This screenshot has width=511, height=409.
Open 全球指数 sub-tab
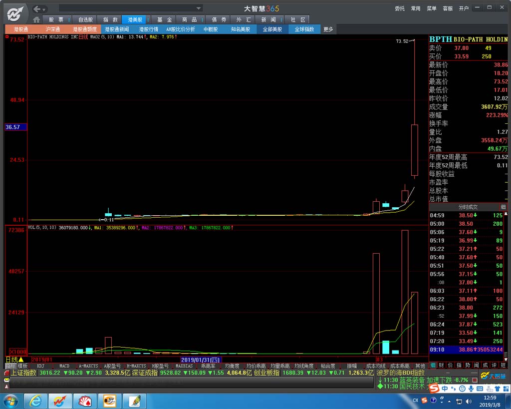click(304, 29)
